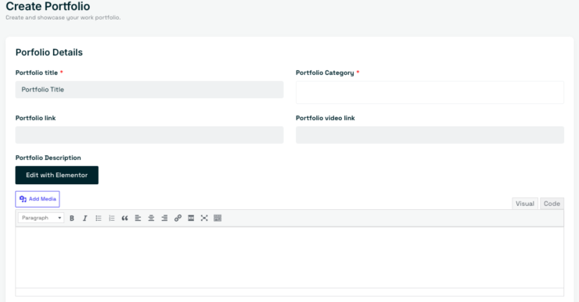Click the Add Media button
Image resolution: width=579 pixels, height=302 pixels.
coord(38,199)
